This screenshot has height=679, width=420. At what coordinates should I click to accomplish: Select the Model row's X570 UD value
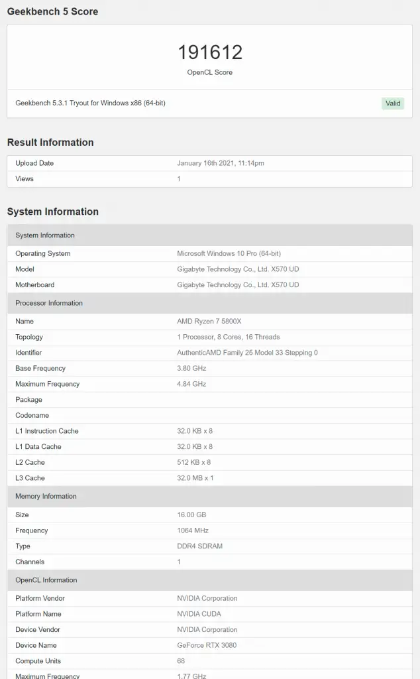click(x=238, y=269)
